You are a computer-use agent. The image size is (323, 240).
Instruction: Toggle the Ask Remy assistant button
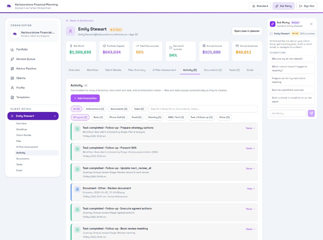pos(284,6)
